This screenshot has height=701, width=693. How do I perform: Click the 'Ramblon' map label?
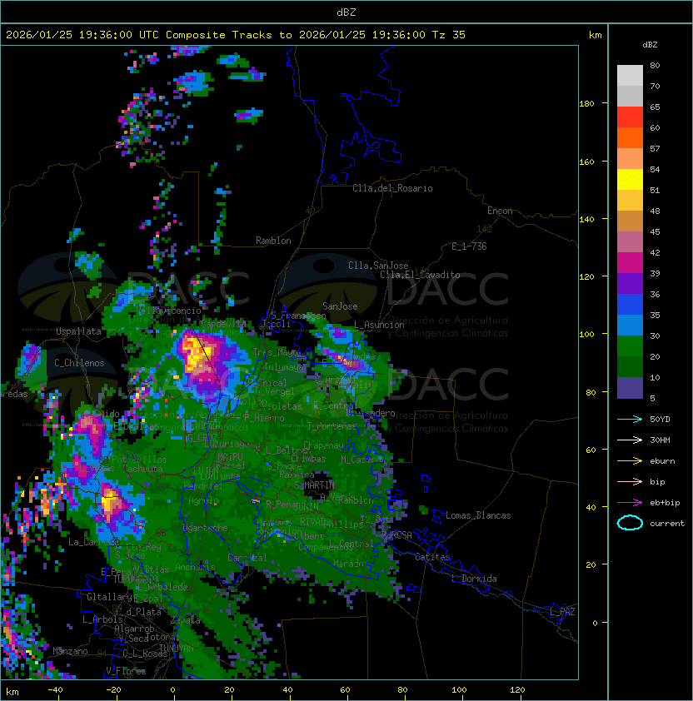coord(273,241)
